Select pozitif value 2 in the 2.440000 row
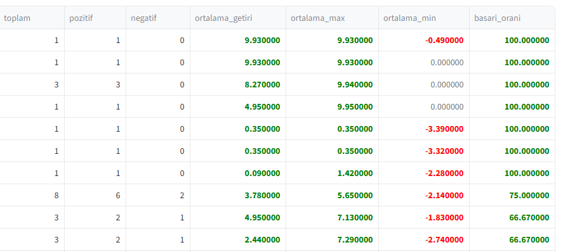The image size is (563, 252). coord(95,240)
